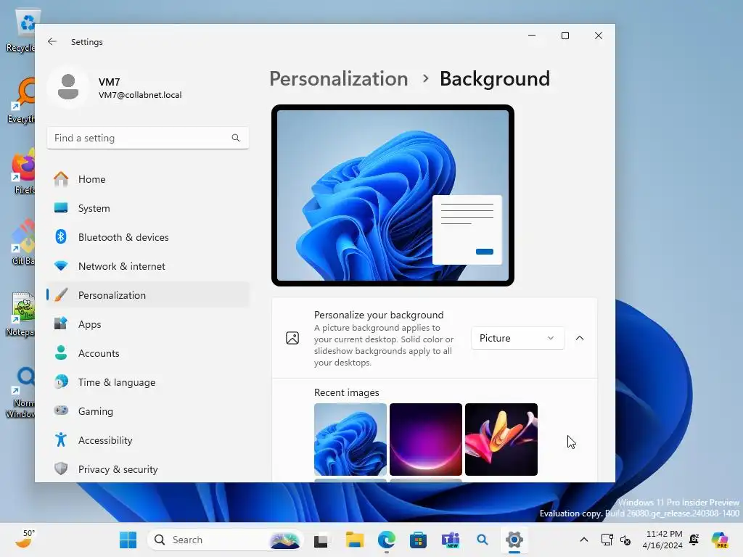Open Apps settings
Image resolution: width=743 pixels, height=557 pixels.
(148, 324)
